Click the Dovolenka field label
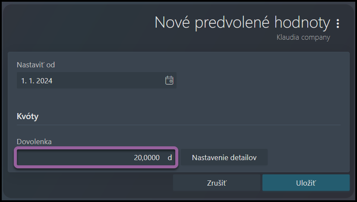Viewport: 357px width, 202px height. [34, 142]
